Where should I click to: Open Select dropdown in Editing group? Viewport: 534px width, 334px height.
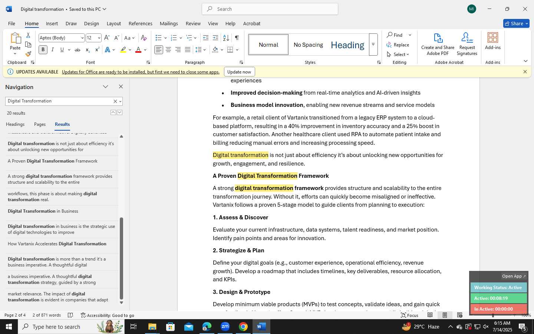(x=398, y=54)
